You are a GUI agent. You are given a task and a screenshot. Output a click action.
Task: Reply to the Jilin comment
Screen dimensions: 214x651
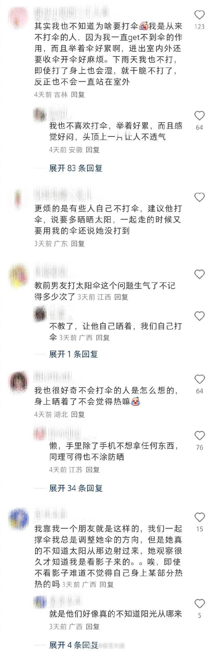click(78, 95)
